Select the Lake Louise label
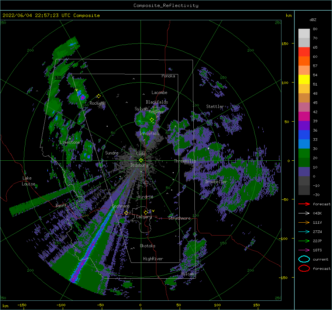This screenshot has height=310, width=332. pyautogui.click(x=29, y=181)
